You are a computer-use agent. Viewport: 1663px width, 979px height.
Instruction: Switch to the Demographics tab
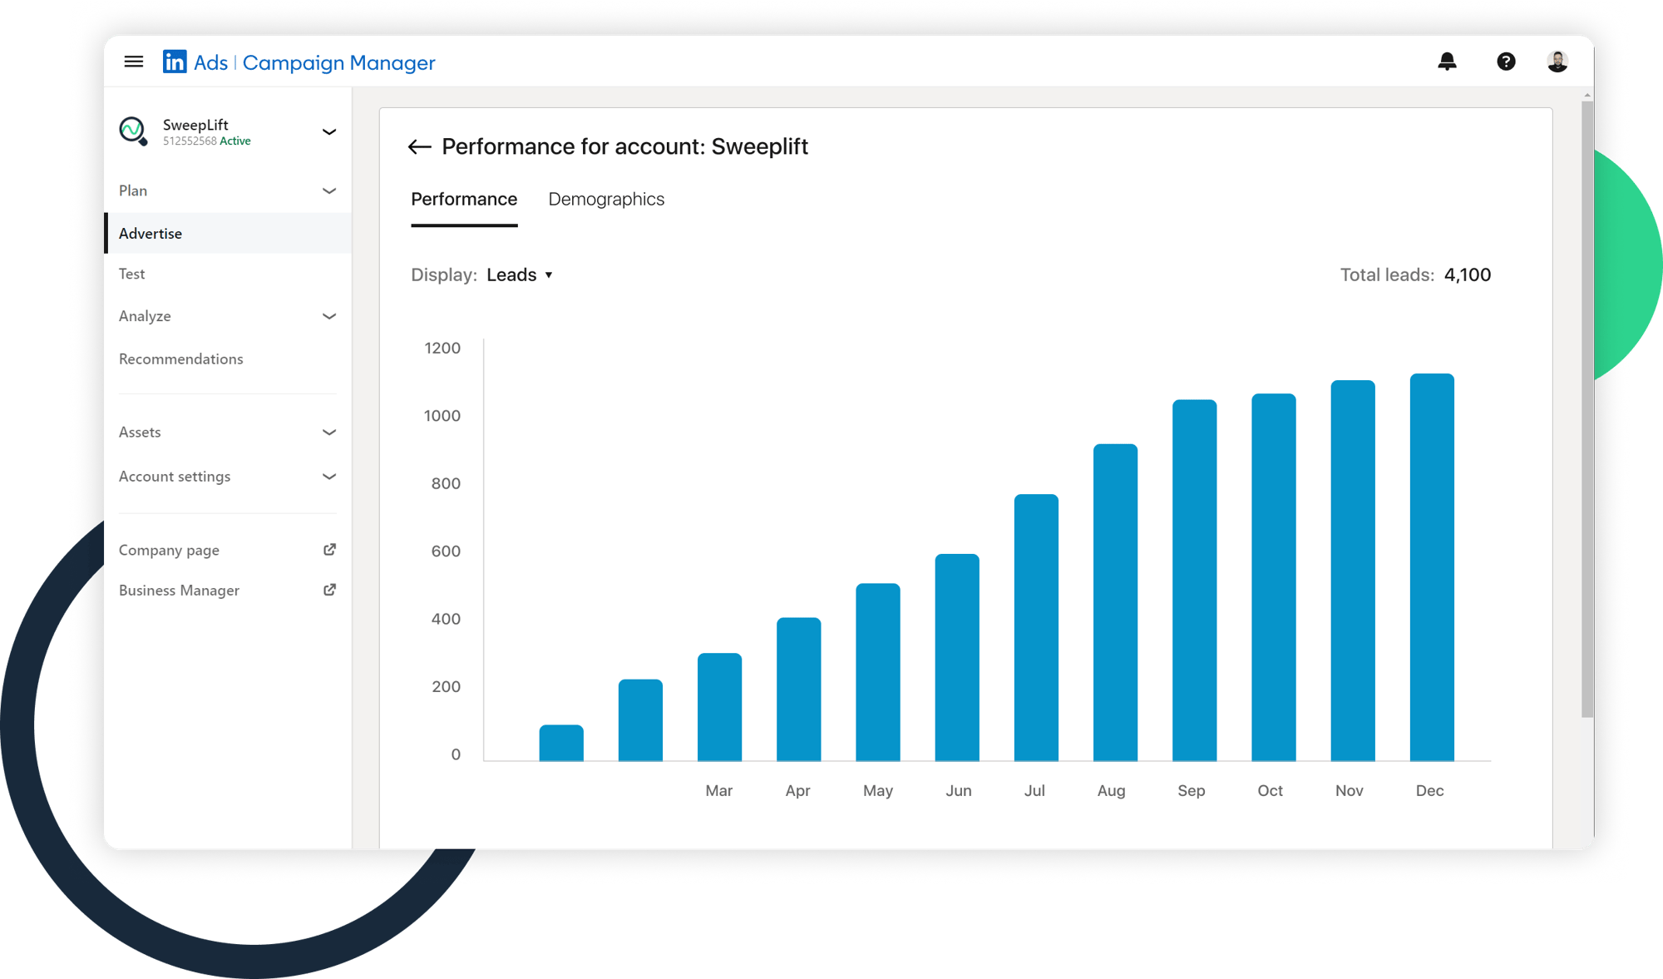606,200
